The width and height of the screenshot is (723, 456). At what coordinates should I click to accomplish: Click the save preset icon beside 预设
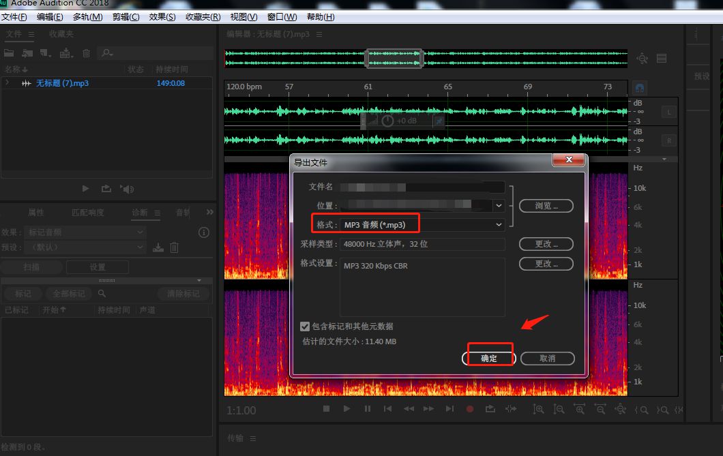click(158, 247)
